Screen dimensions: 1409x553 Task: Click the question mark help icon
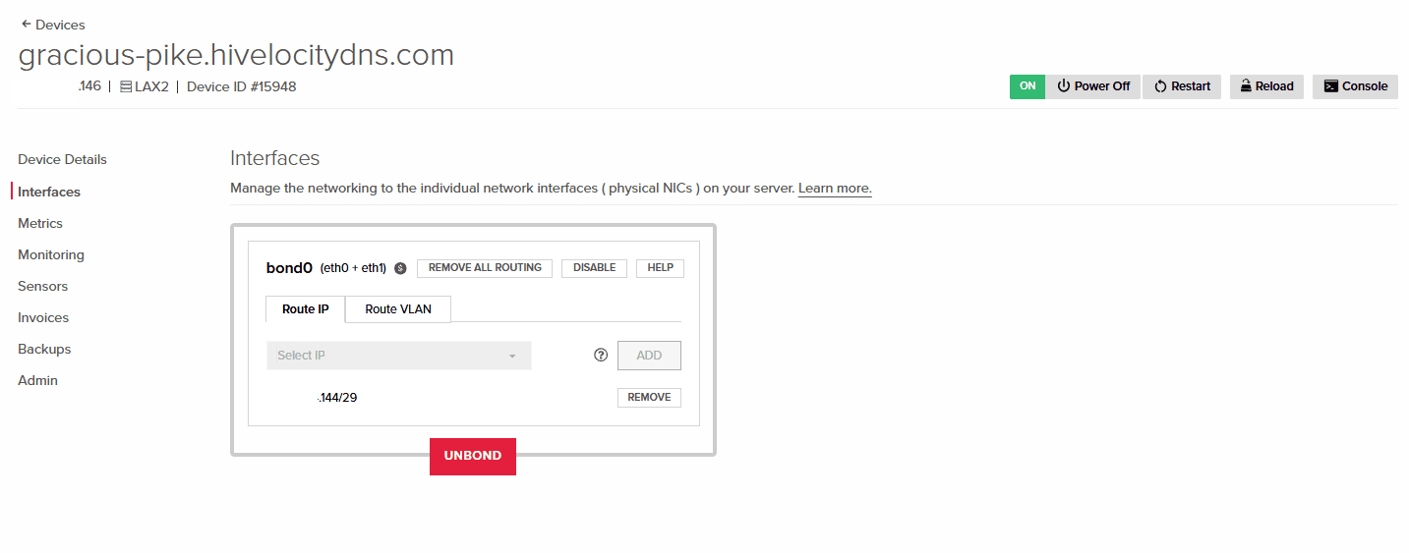[602, 356]
